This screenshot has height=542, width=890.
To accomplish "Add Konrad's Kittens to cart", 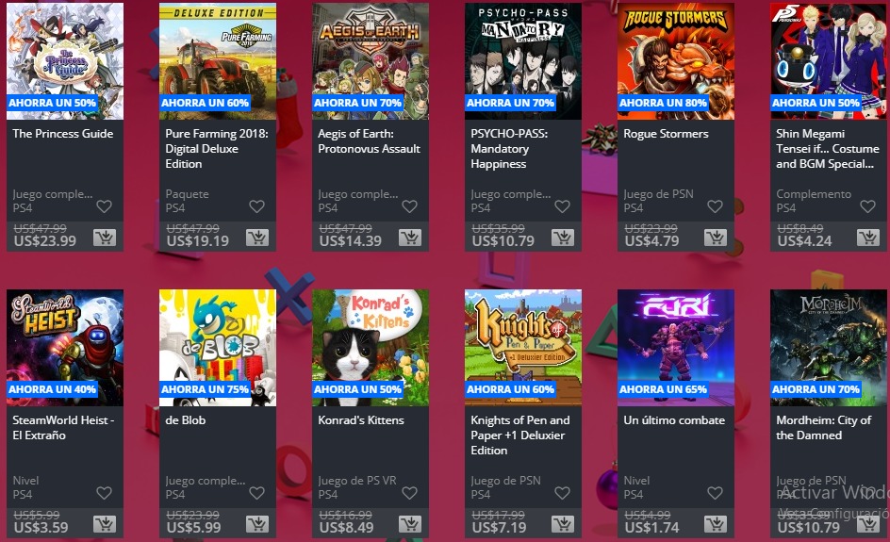I will pyautogui.click(x=410, y=524).
